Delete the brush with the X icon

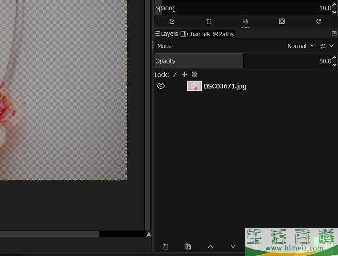click(x=282, y=21)
